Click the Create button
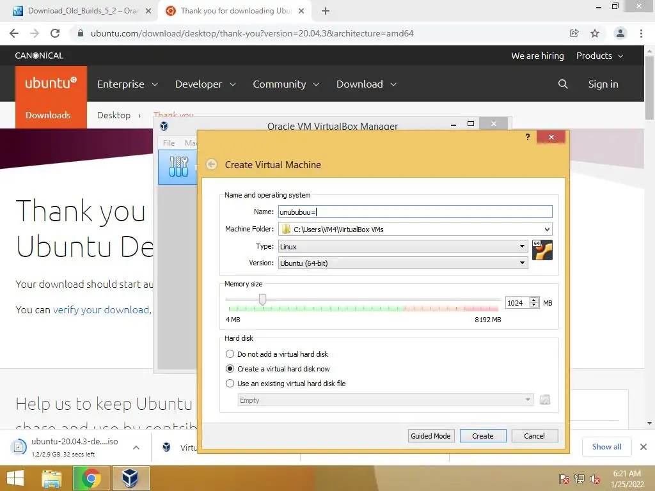 [483, 436]
